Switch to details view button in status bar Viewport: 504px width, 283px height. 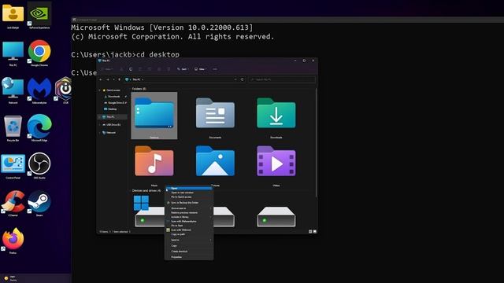(x=310, y=231)
